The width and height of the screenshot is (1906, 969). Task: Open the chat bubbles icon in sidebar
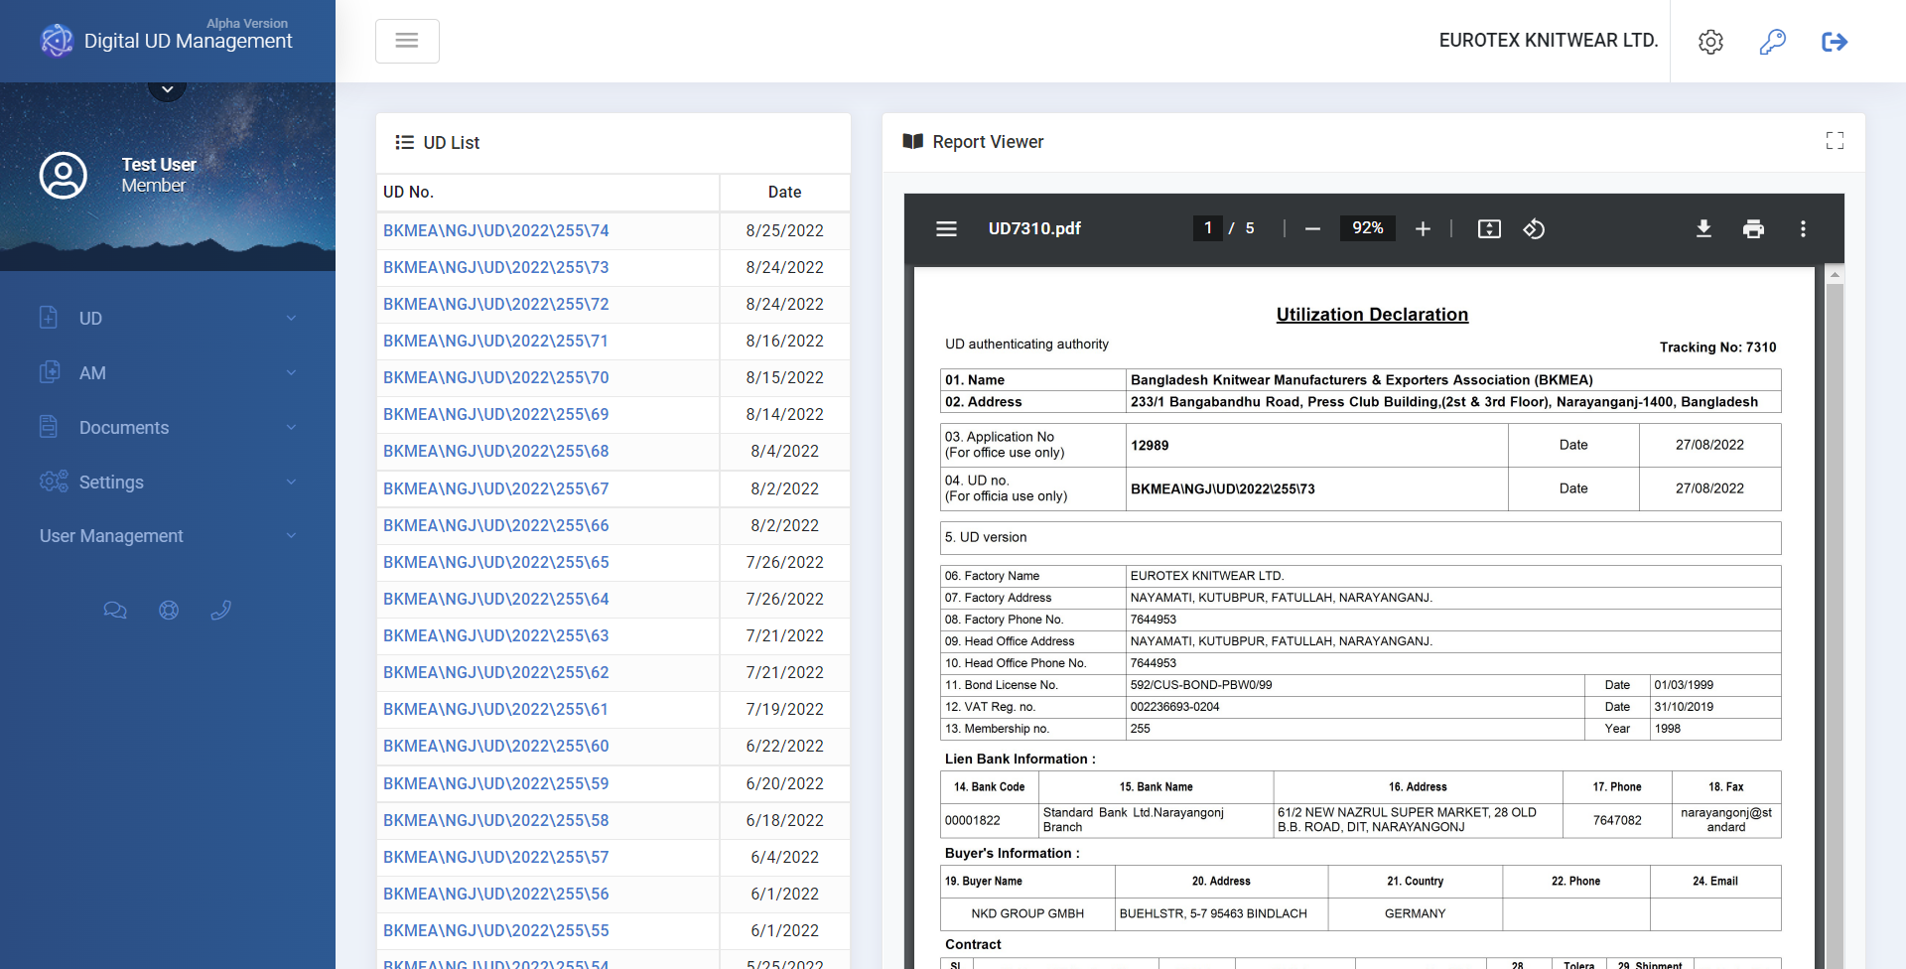(115, 611)
